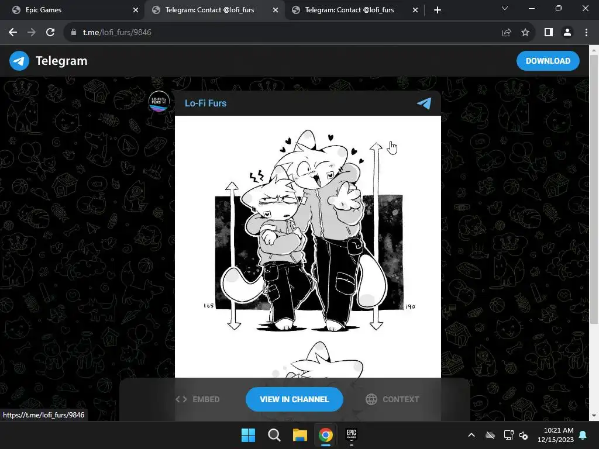Screen dimensions: 599x449
Task: Click the Telegram title text in header
Action: coord(61,61)
